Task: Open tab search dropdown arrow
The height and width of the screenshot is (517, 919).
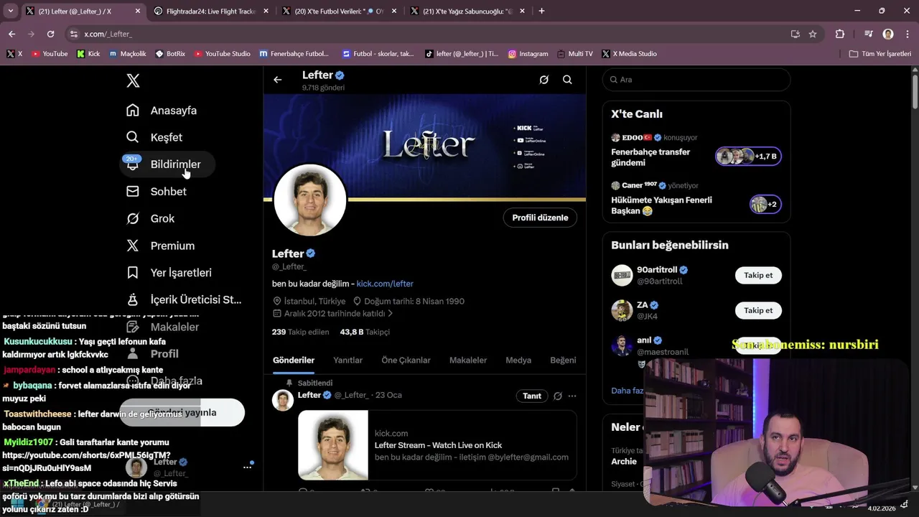Action: (x=10, y=11)
